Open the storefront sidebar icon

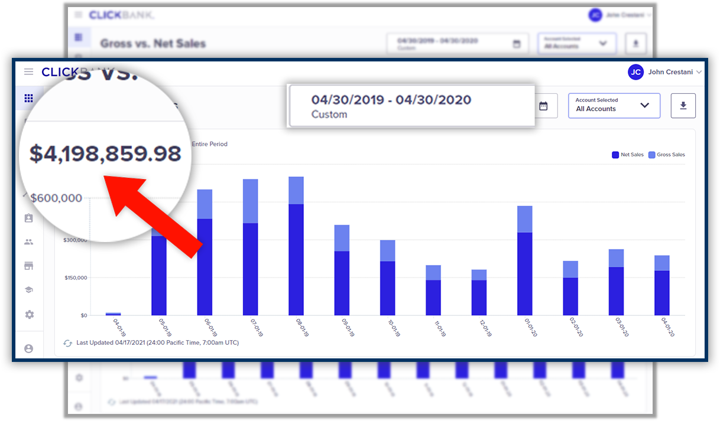pos(28,266)
